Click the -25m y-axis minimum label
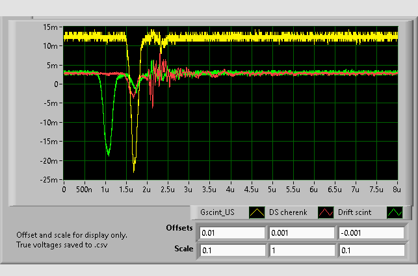The image size is (418, 276). coord(49,180)
